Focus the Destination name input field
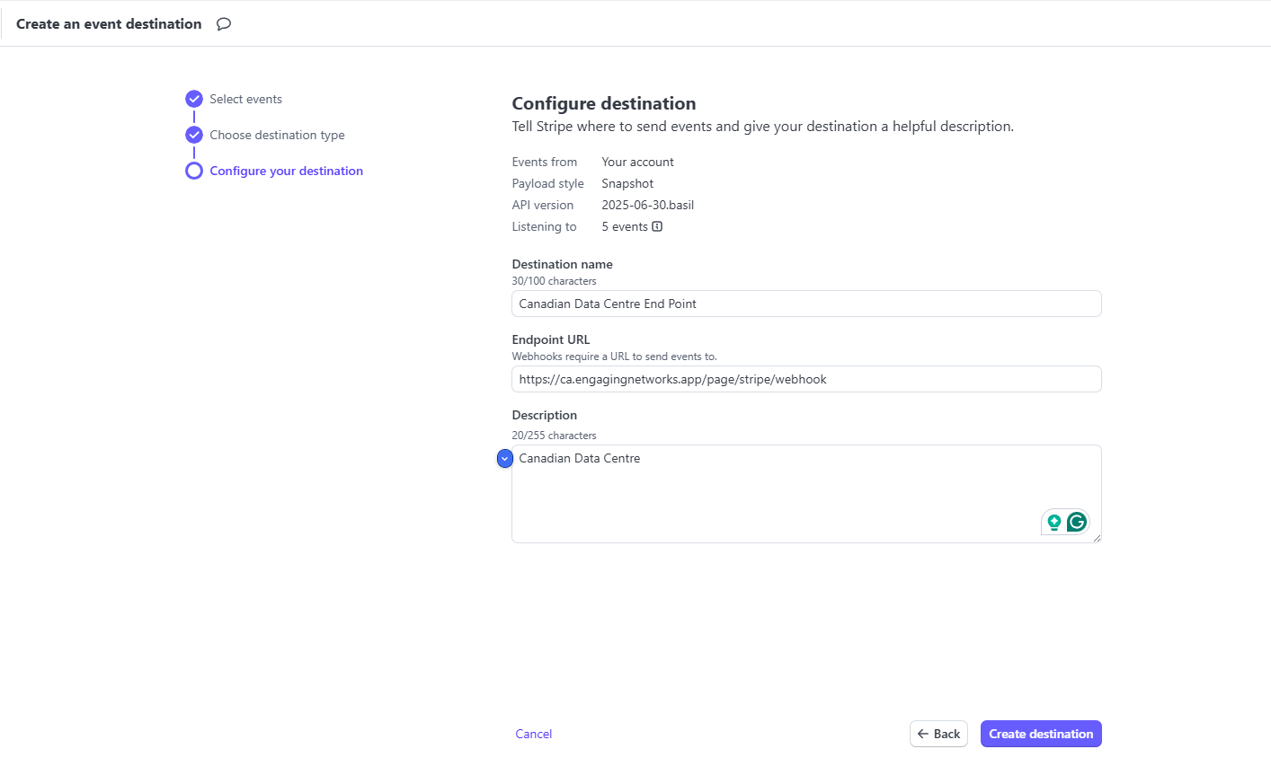 tap(805, 304)
